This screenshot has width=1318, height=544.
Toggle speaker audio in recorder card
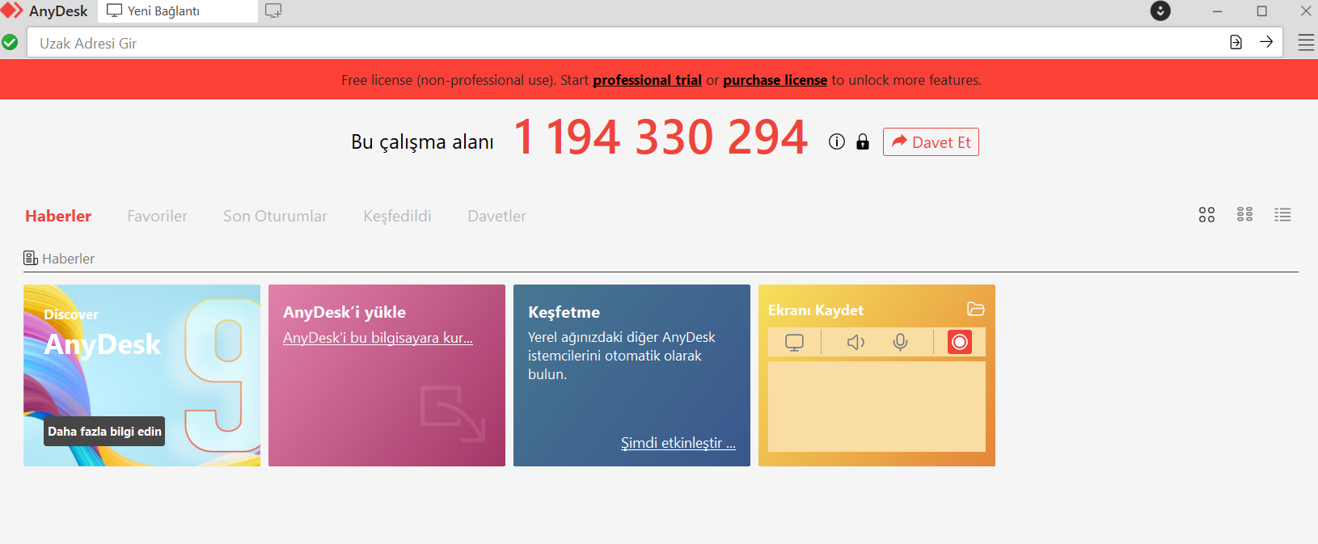pyautogui.click(x=855, y=343)
